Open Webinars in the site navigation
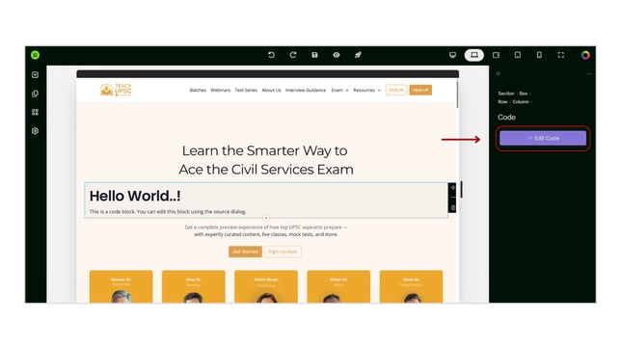The height and width of the screenshot is (349, 621). tap(221, 91)
